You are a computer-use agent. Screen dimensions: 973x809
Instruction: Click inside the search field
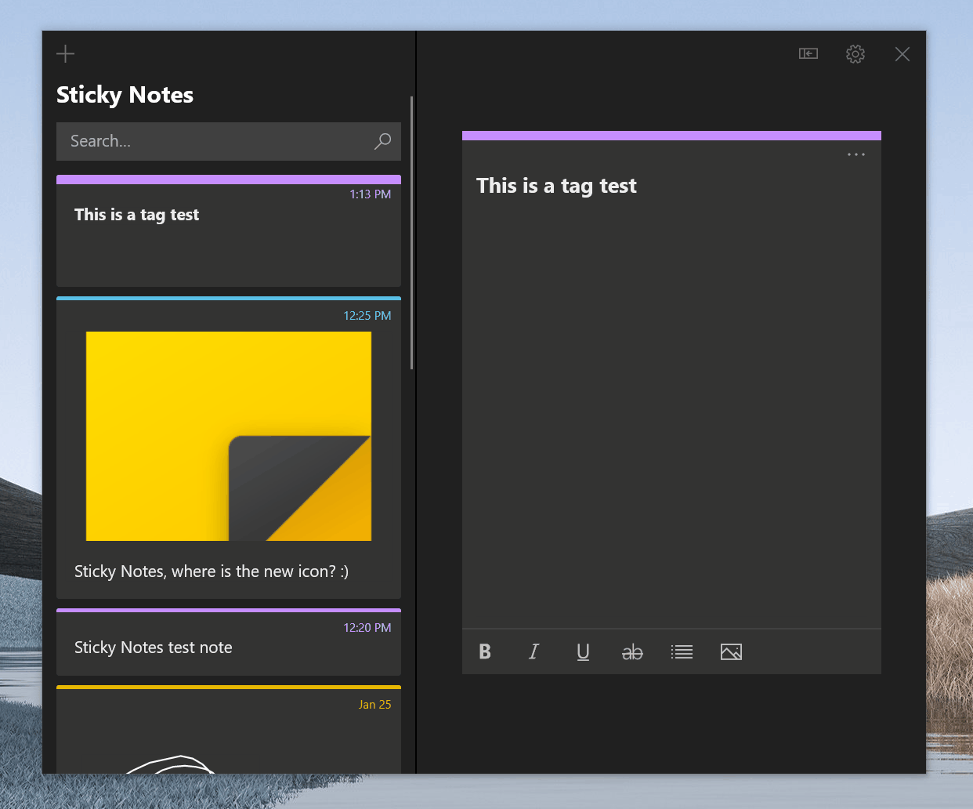196,141
